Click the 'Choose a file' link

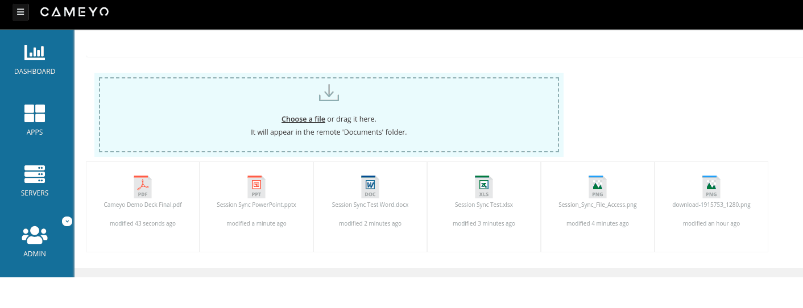click(303, 119)
